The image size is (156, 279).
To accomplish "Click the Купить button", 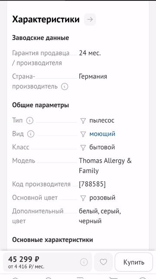I will point(134,262).
